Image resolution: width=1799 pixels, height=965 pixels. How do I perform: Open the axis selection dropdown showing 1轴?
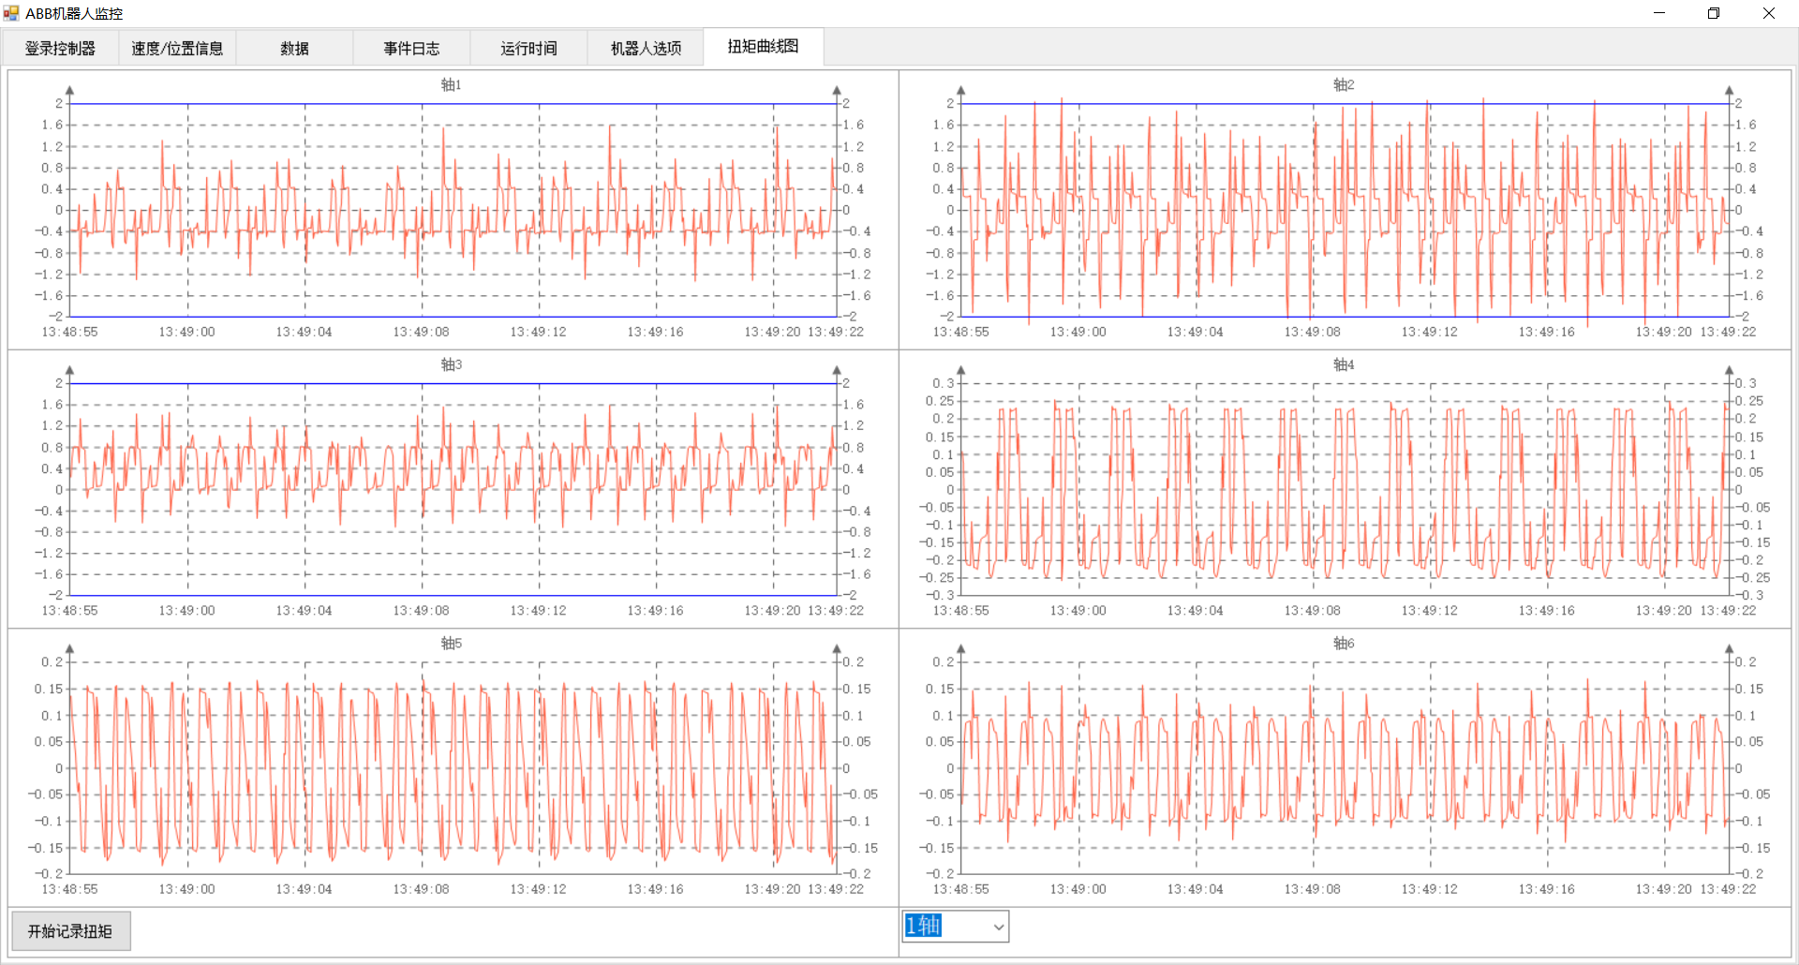[954, 926]
